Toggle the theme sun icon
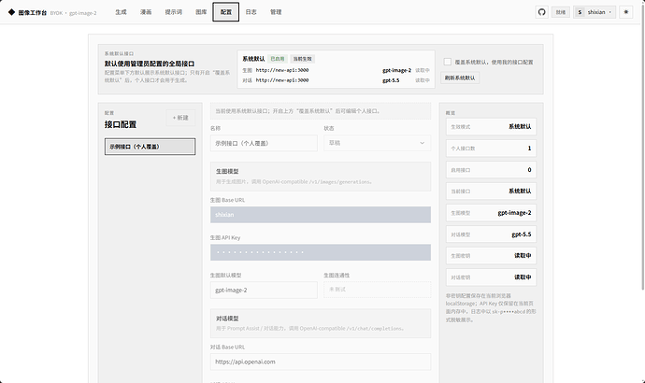645x383 pixels. pos(626,12)
